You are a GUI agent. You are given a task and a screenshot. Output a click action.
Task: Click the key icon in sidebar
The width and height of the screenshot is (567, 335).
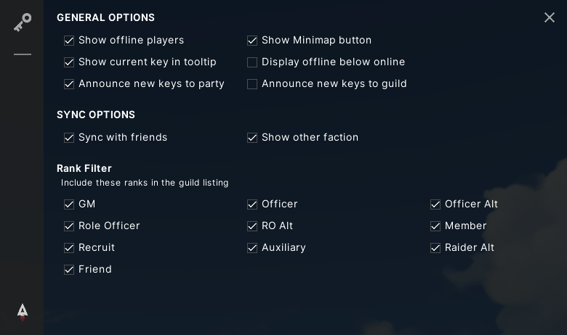pyautogui.click(x=23, y=22)
